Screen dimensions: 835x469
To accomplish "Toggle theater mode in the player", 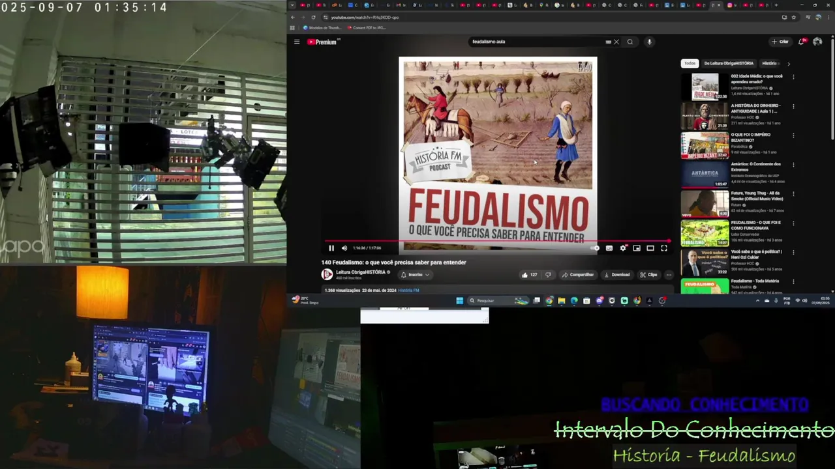I will pos(650,248).
